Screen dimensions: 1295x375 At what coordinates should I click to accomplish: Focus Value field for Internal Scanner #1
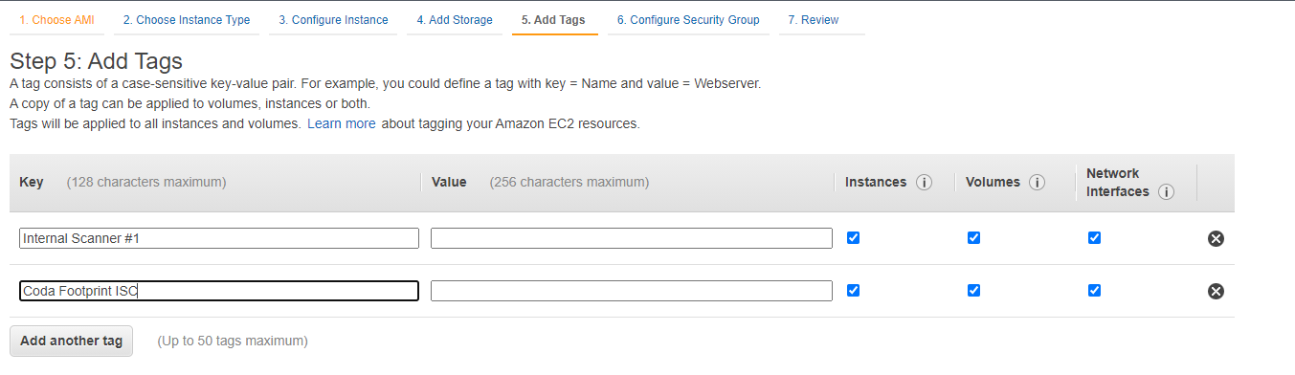point(632,238)
